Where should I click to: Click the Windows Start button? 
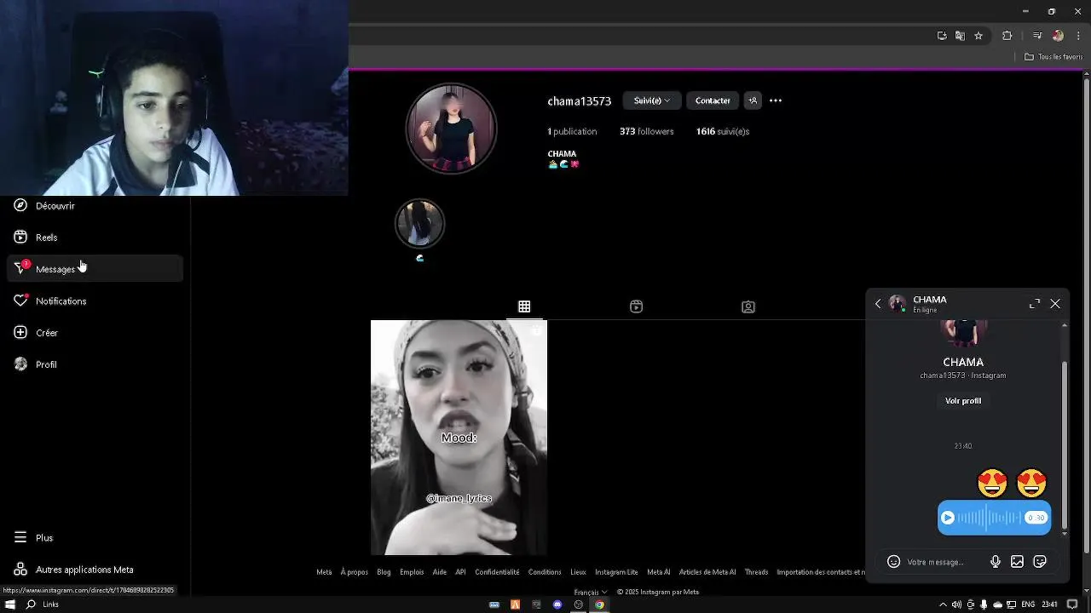(x=10, y=604)
